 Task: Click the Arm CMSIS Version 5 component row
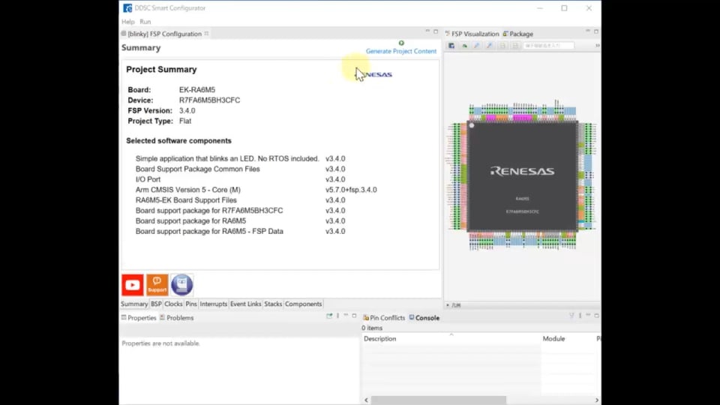256,190
